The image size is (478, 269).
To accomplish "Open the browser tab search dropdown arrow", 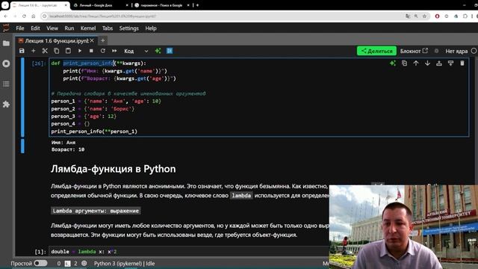I will [5, 5].
